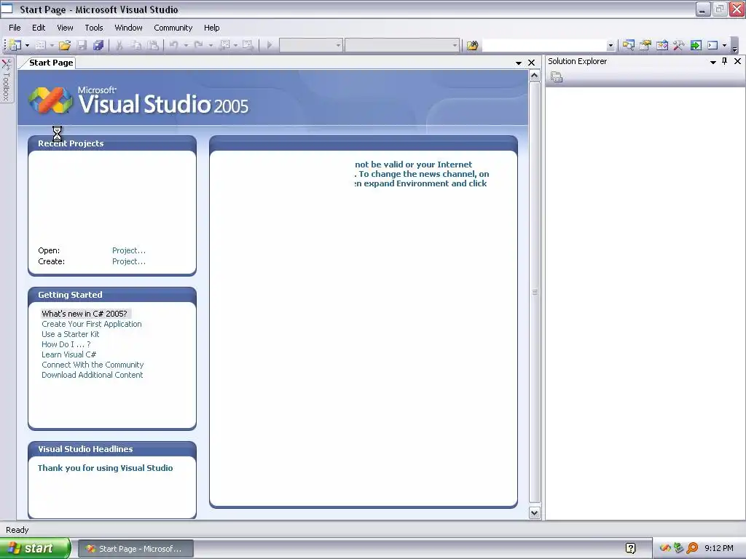The image size is (746, 559).
Task: Open the Properties Window toolbar icon
Action: point(645,45)
